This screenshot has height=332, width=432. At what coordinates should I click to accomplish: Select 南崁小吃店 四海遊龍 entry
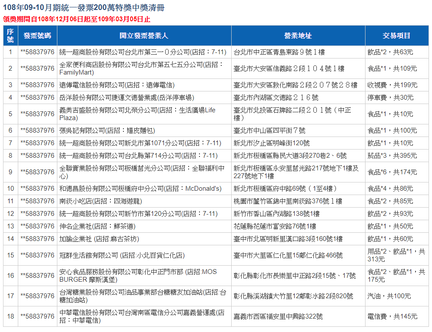pyautogui.click(x=100, y=202)
